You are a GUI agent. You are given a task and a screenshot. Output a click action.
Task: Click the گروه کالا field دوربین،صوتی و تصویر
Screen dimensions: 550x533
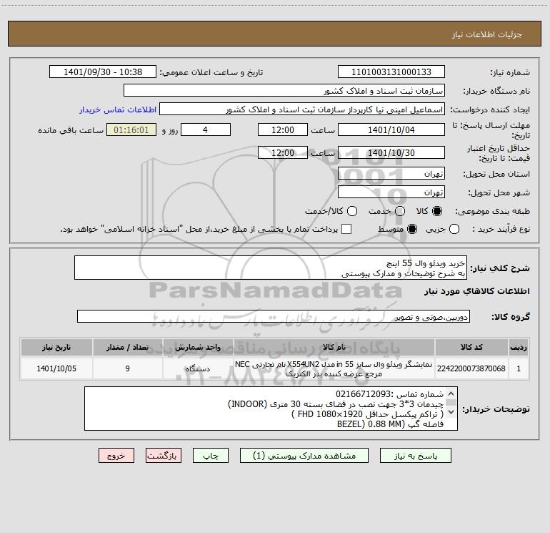tap(274, 316)
